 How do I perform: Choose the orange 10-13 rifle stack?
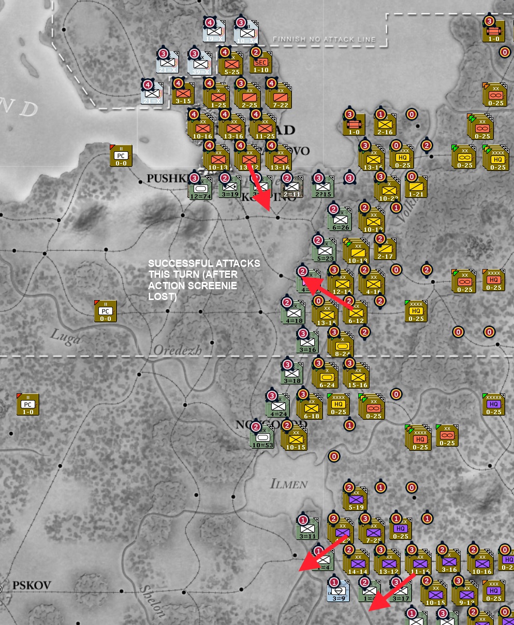pos(217,157)
